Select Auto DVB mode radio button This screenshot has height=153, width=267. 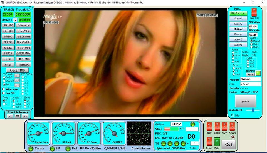click(x=4, y=84)
